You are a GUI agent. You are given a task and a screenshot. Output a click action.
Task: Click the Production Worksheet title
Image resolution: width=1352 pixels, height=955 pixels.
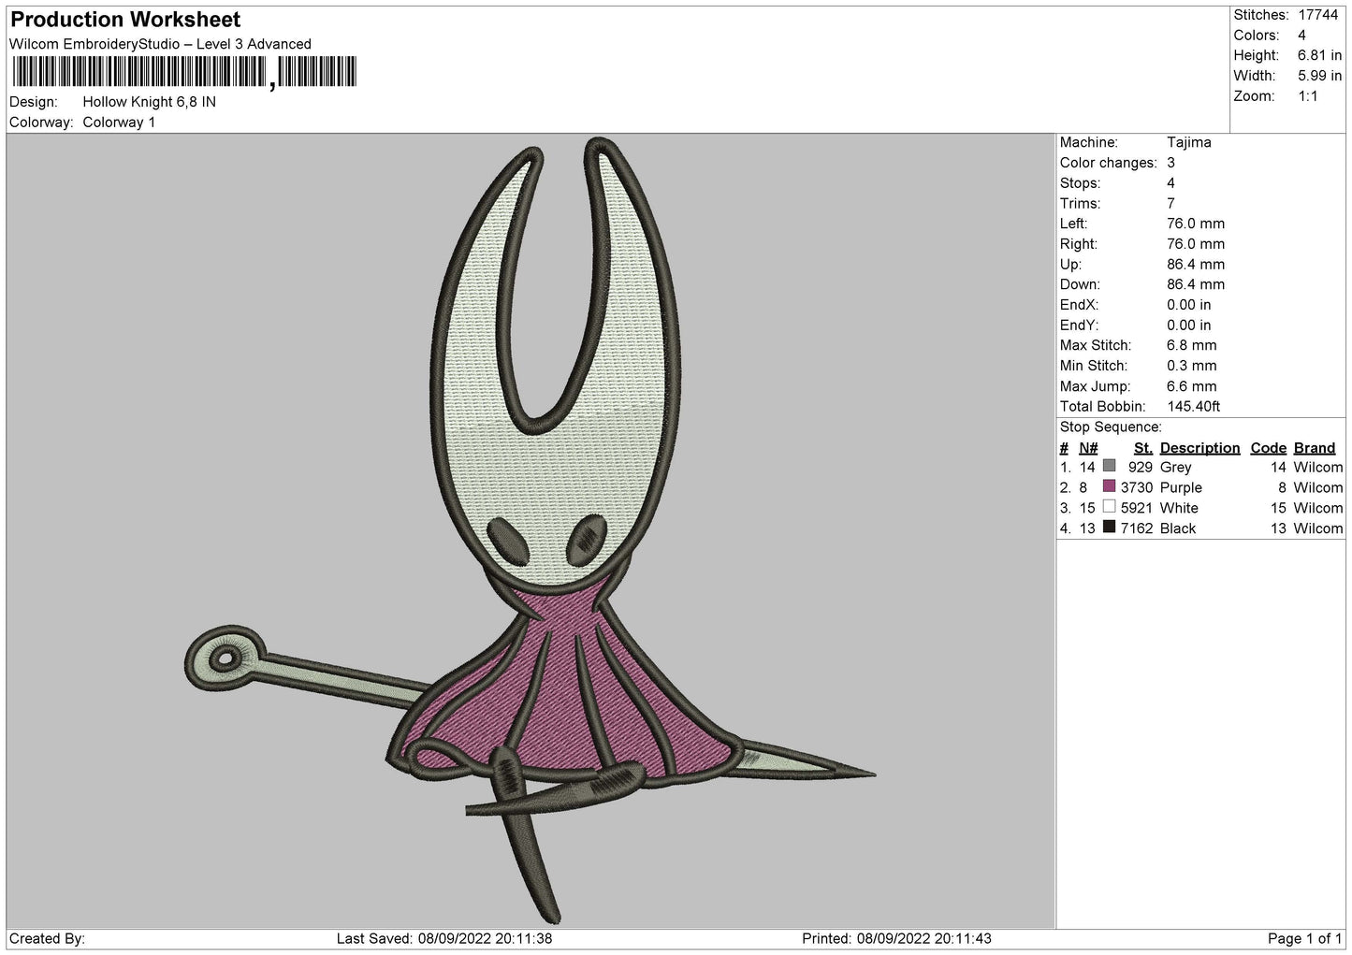pyautogui.click(x=125, y=20)
